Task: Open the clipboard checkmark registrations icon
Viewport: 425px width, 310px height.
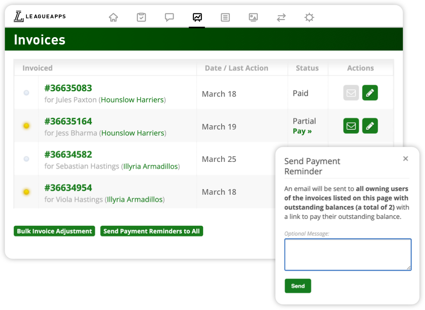Action: tap(141, 17)
